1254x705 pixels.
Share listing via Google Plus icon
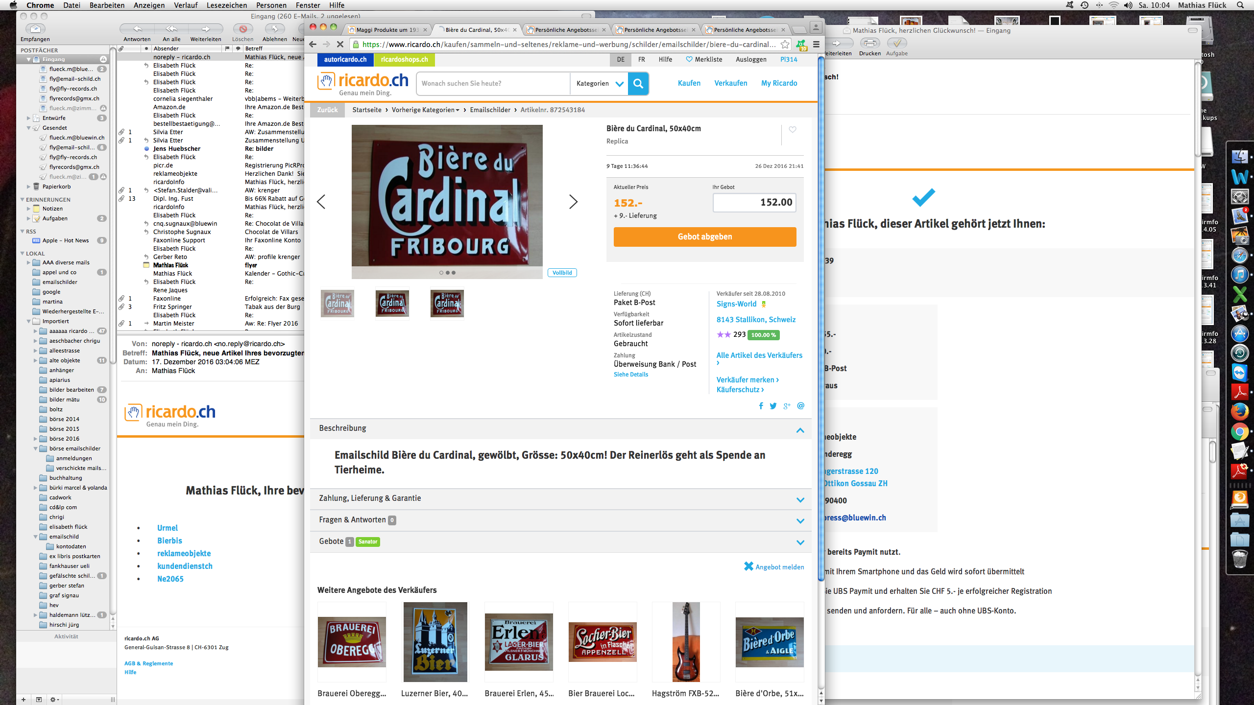click(x=787, y=406)
